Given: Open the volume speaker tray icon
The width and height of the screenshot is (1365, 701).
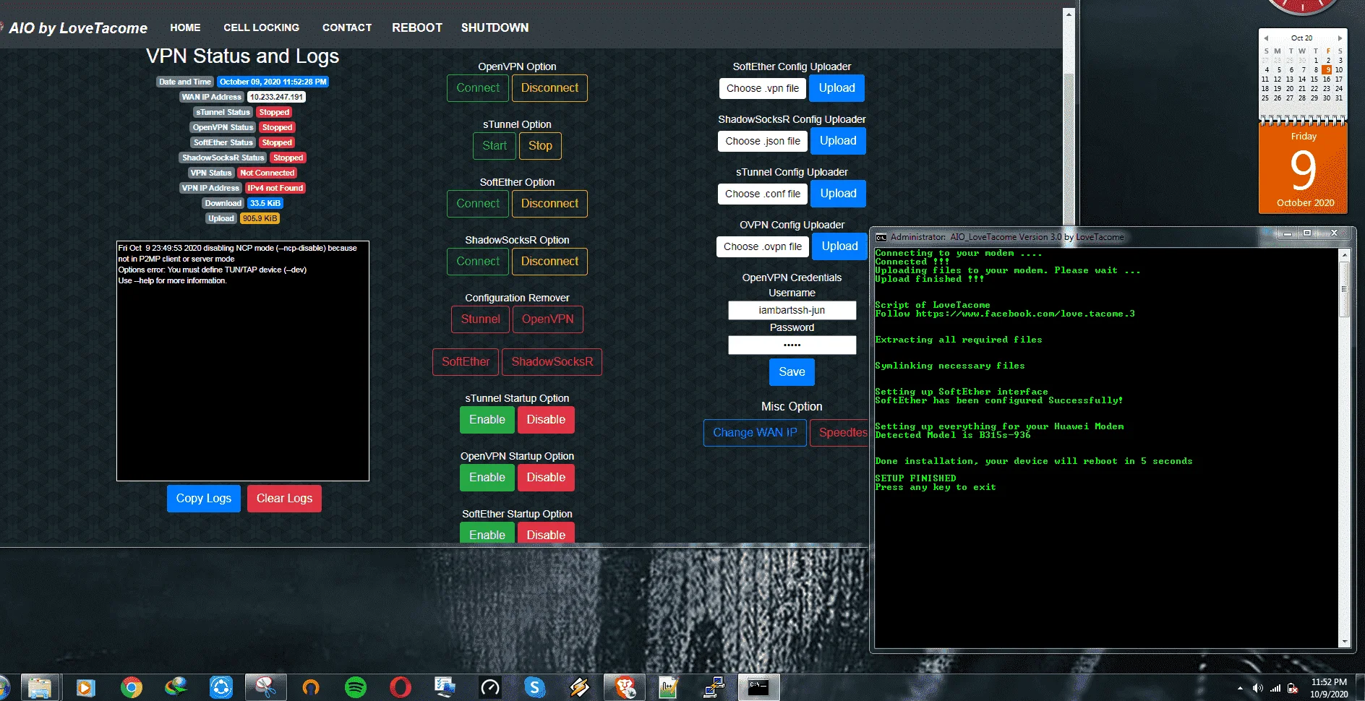Looking at the screenshot, I should (x=1258, y=689).
